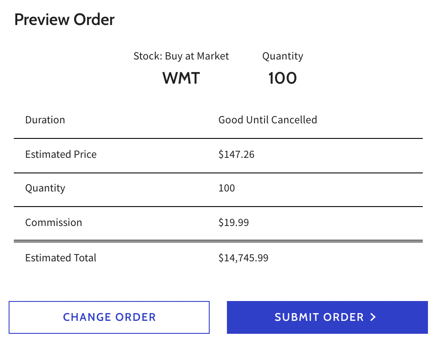This screenshot has height=345, width=434.
Task: Select the 100 value in the Quantity row
Action: pyautogui.click(x=226, y=188)
